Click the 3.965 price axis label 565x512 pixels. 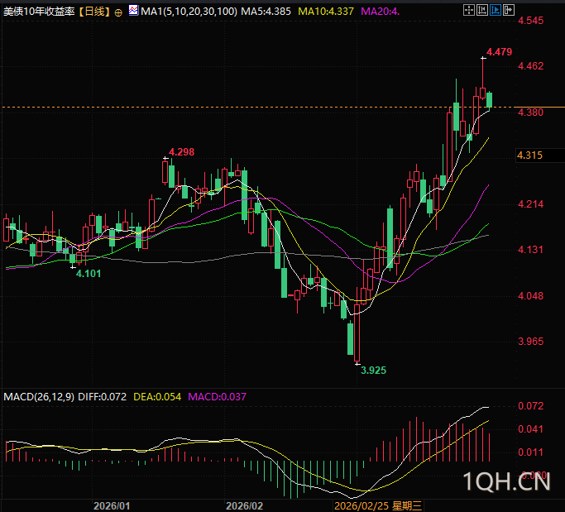point(530,342)
